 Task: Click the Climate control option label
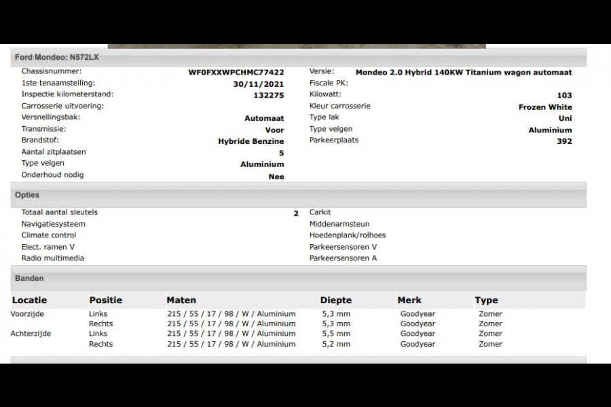click(49, 235)
